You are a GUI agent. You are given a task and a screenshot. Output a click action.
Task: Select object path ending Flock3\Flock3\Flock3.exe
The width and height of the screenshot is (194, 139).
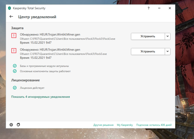click(68, 39)
